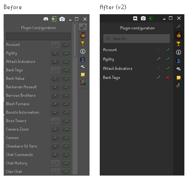
Task: Select 'Bank Tags' label in After (v2) list
Action: pyautogui.click(x=112, y=78)
